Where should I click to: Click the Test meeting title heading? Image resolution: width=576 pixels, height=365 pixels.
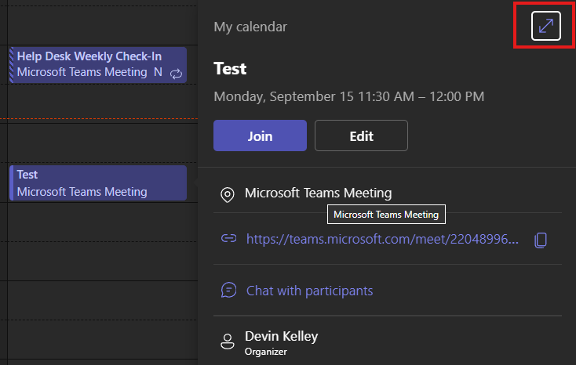tap(230, 69)
